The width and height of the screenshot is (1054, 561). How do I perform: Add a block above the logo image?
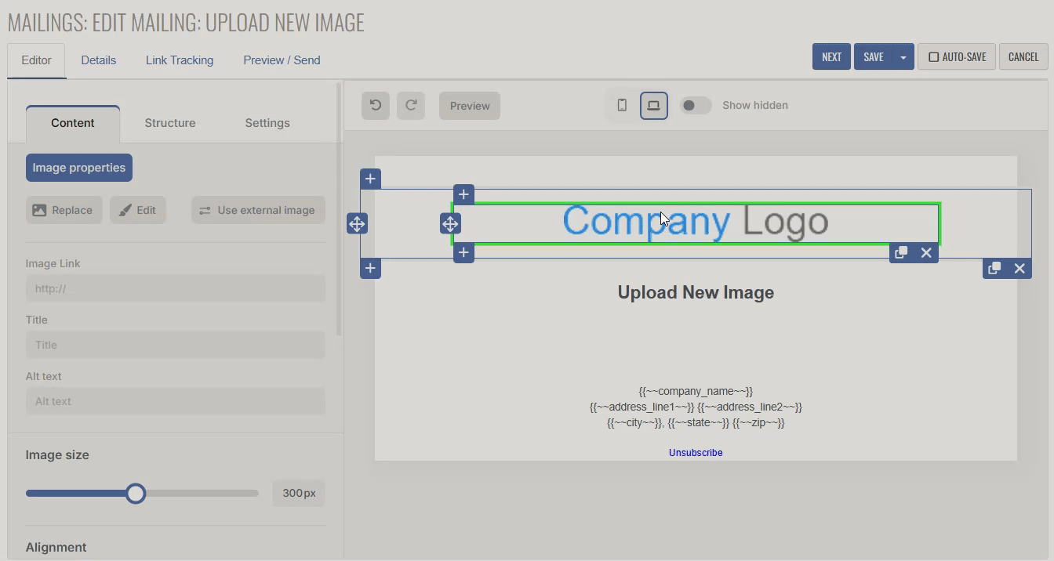[x=463, y=194]
